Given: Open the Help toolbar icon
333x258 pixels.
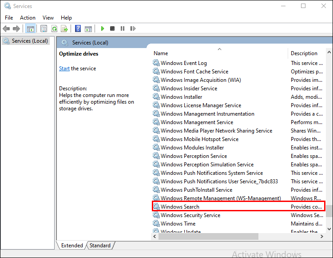Looking at the screenshot, I should 78,28.
